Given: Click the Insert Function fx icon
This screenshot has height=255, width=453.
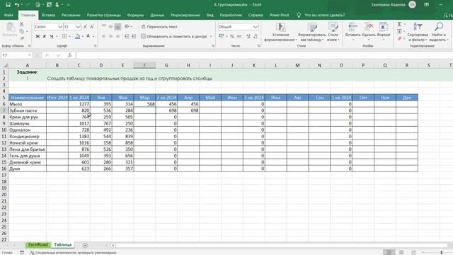Looking at the screenshot, I should (x=69, y=55).
